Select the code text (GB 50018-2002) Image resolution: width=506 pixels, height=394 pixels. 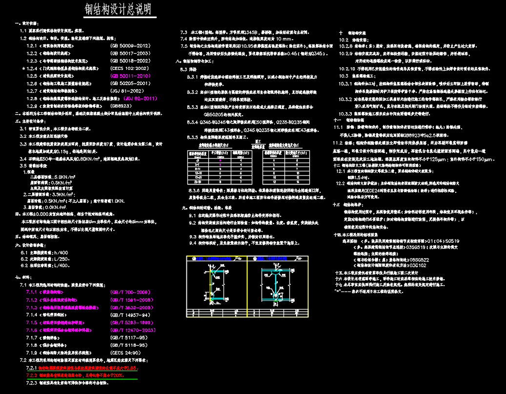130,61
